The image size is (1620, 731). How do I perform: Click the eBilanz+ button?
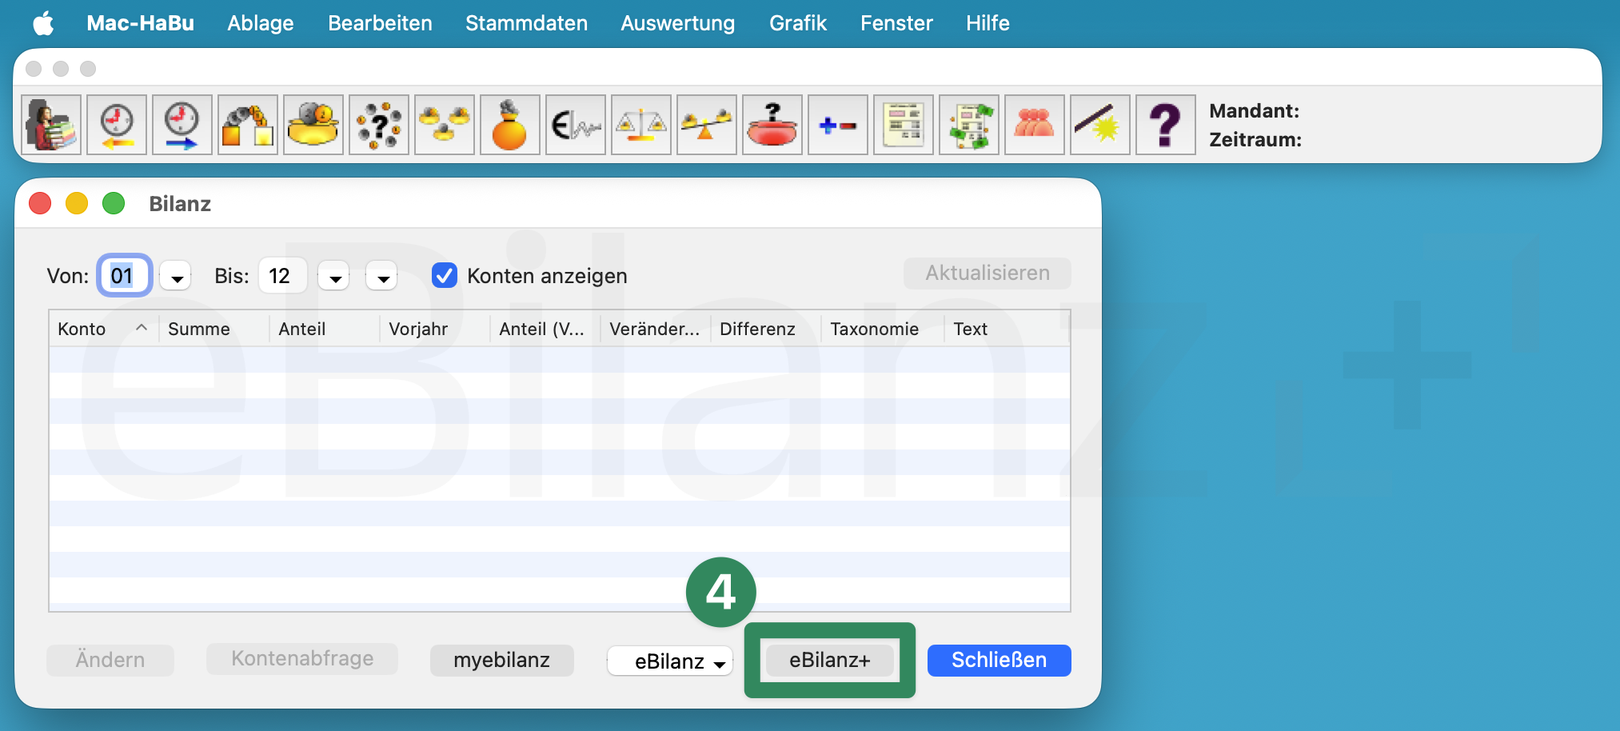pos(830,660)
